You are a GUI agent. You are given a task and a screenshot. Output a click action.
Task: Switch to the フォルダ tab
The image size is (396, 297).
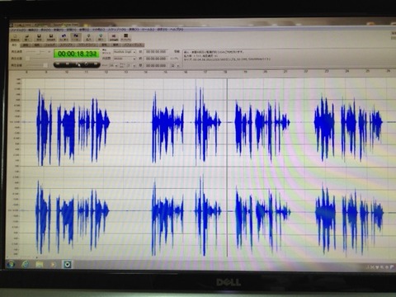(x=51, y=45)
